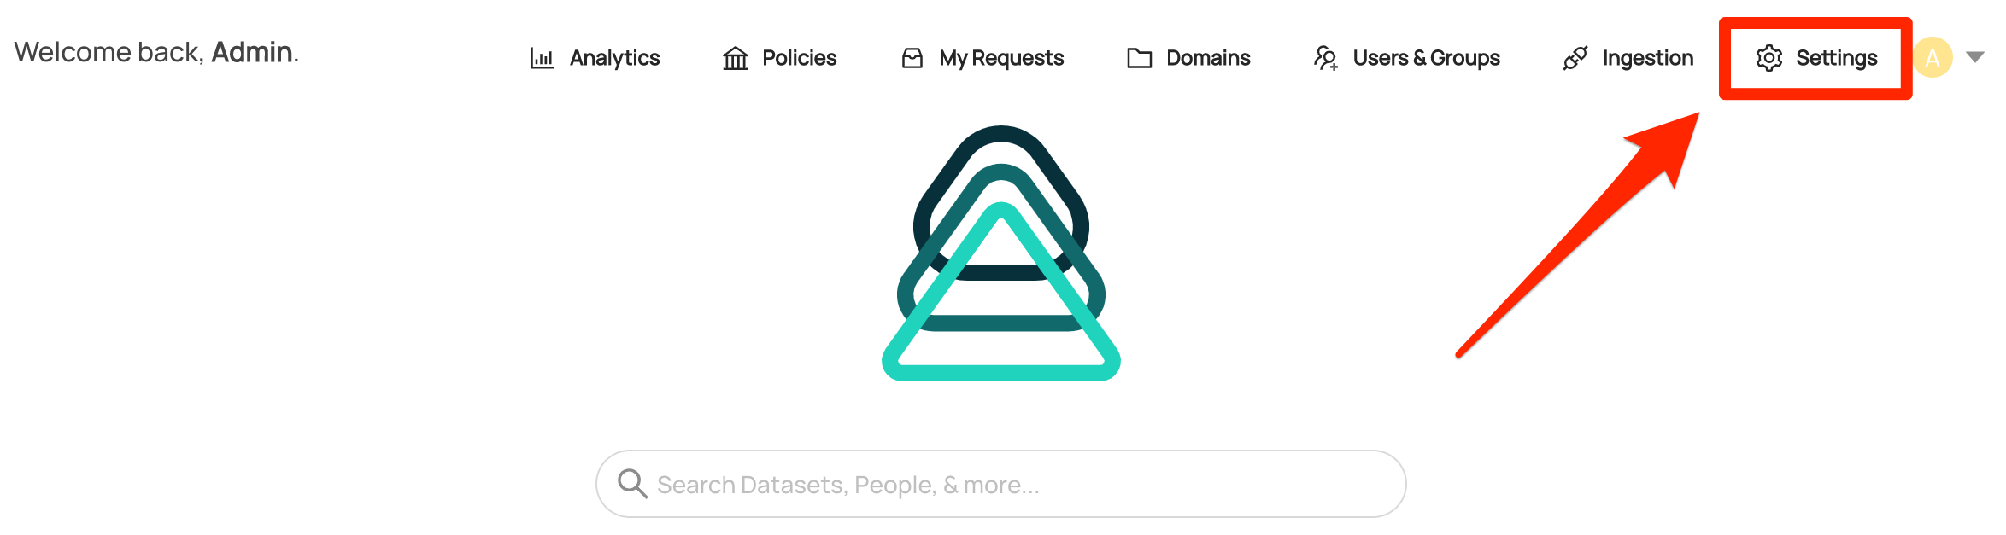Click the Domains folder icon
The height and width of the screenshot is (535, 2006).
(x=1139, y=58)
